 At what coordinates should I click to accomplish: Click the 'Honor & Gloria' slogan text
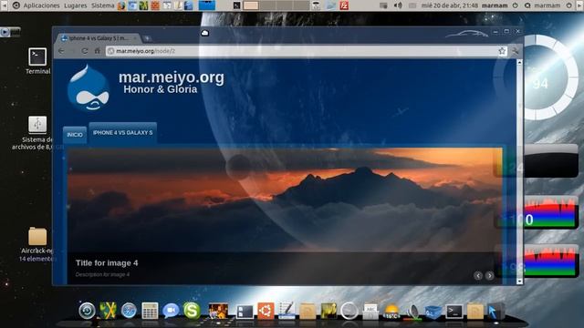[161, 89]
